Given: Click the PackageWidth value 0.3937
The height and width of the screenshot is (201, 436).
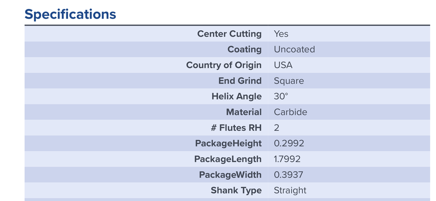Looking at the screenshot, I should [x=288, y=175].
